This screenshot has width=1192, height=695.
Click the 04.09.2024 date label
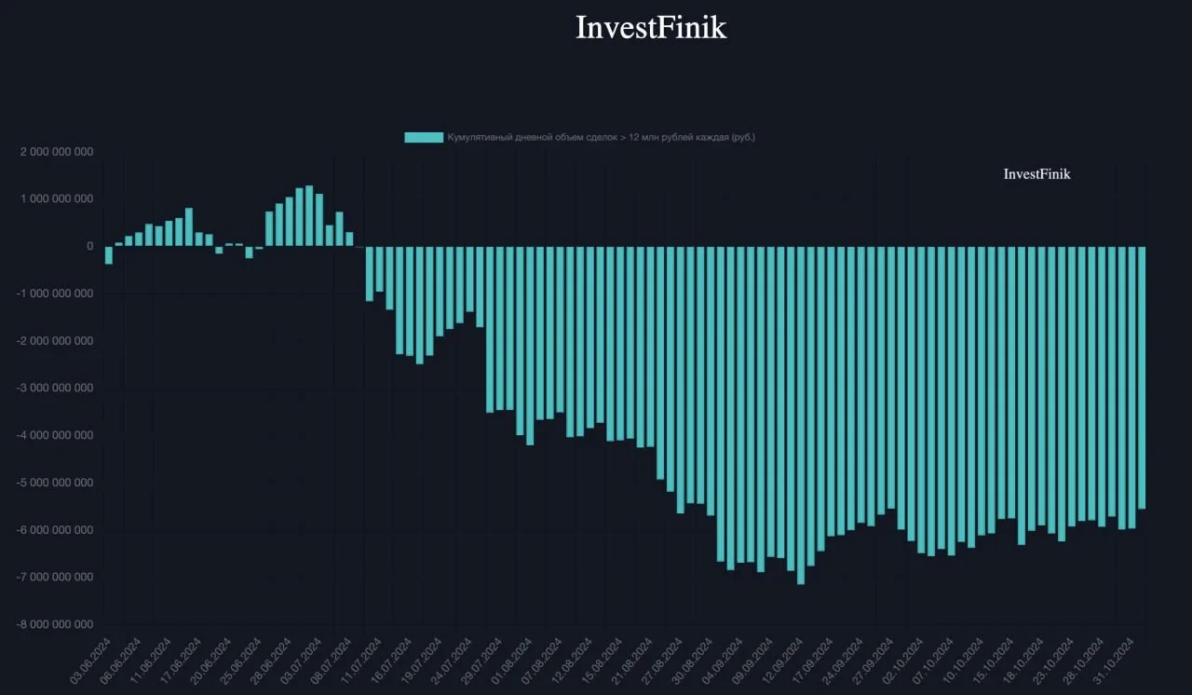coord(722,661)
